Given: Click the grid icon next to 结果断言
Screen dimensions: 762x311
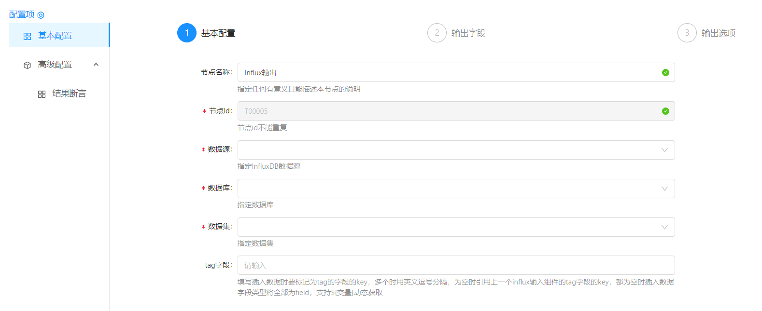Looking at the screenshot, I should click(x=42, y=94).
